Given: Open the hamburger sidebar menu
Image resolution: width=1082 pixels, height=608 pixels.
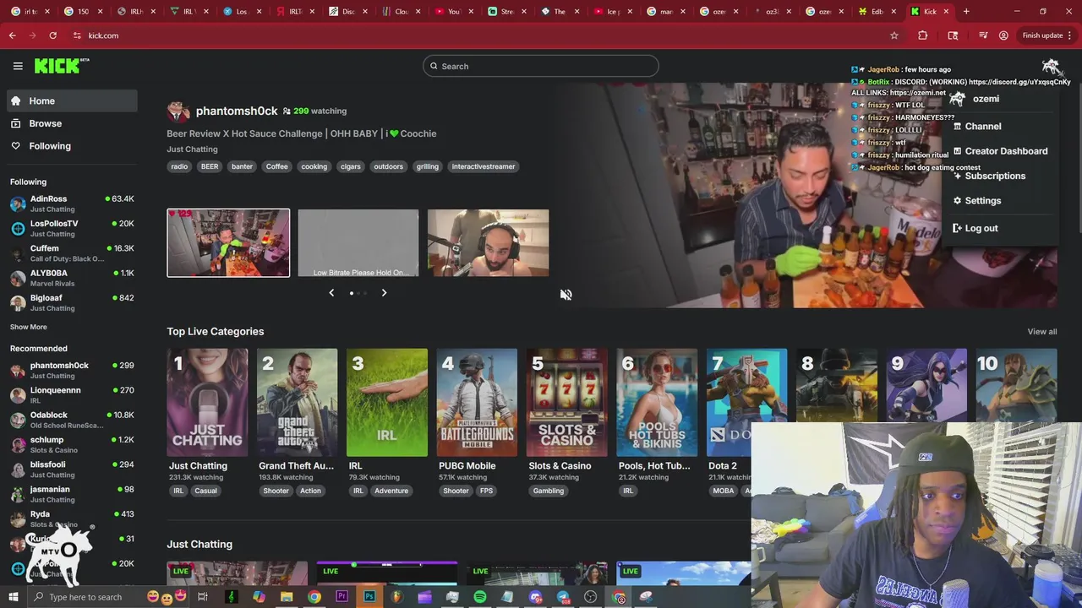Looking at the screenshot, I should (18, 66).
